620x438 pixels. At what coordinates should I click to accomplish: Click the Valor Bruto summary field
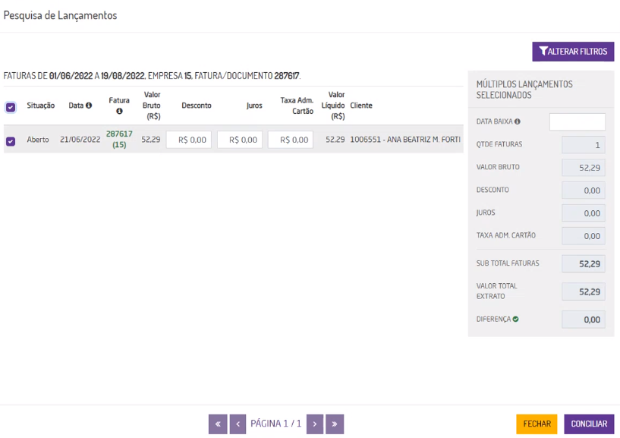pos(584,168)
